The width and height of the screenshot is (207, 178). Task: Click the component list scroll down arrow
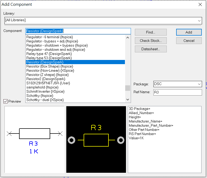(128, 99)
